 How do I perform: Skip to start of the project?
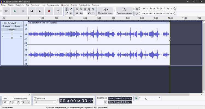tap(32, 11)
